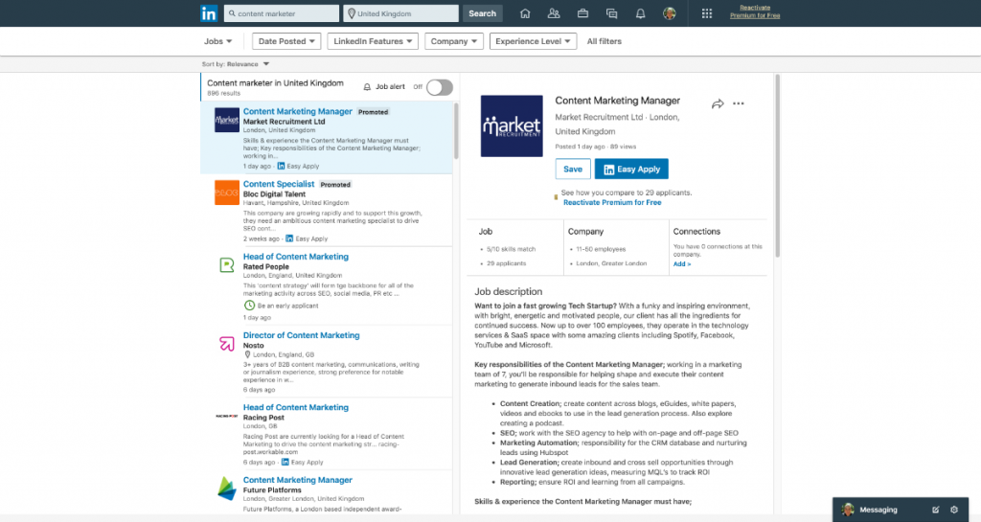Click the Easy Apply button
Viewport: 981px width, 522px height.
[x=631, y=169]
